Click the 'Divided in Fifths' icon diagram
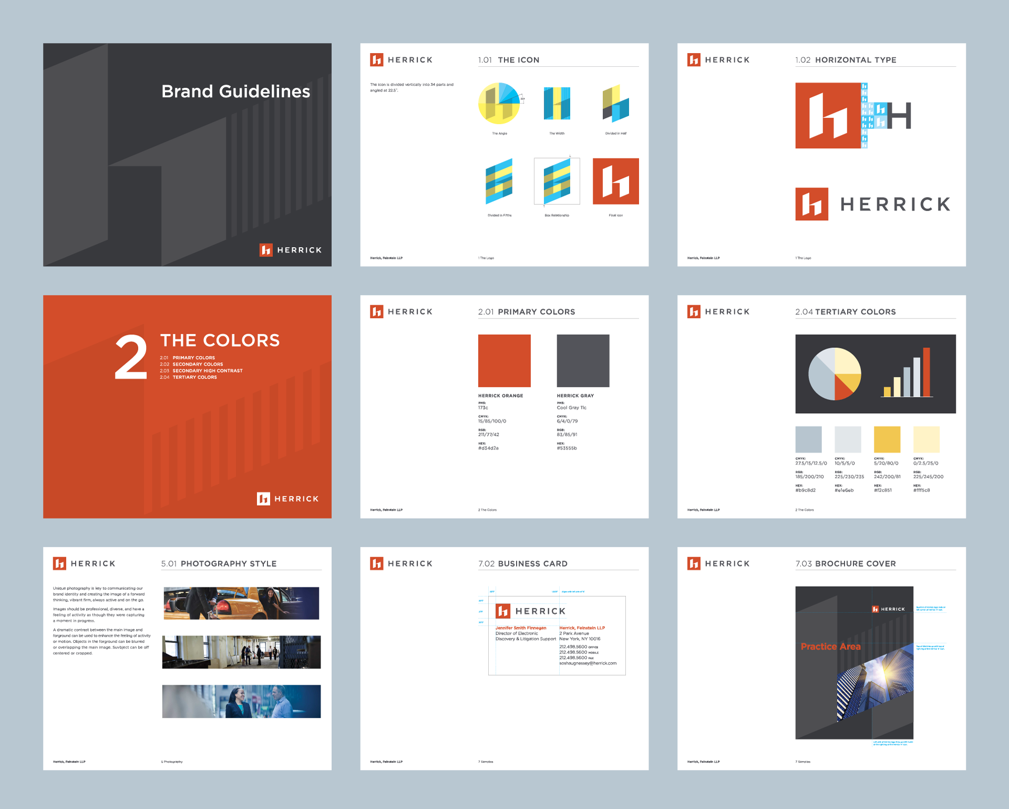 (x=499, y=181)
